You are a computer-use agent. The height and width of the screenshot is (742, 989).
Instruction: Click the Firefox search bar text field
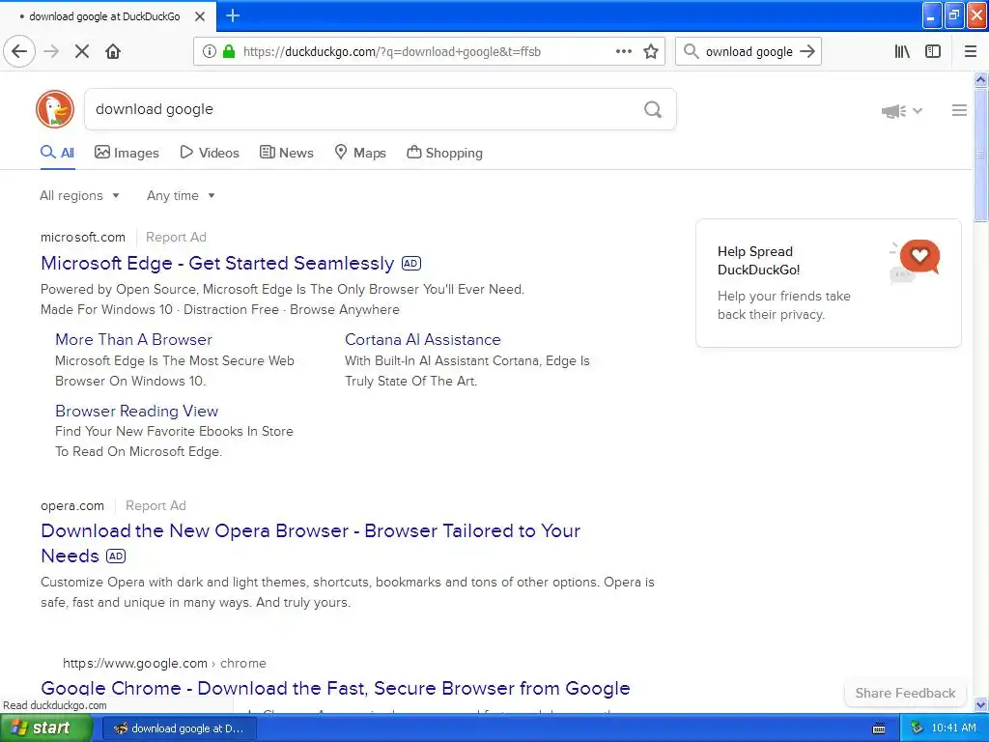coord(749,52)
